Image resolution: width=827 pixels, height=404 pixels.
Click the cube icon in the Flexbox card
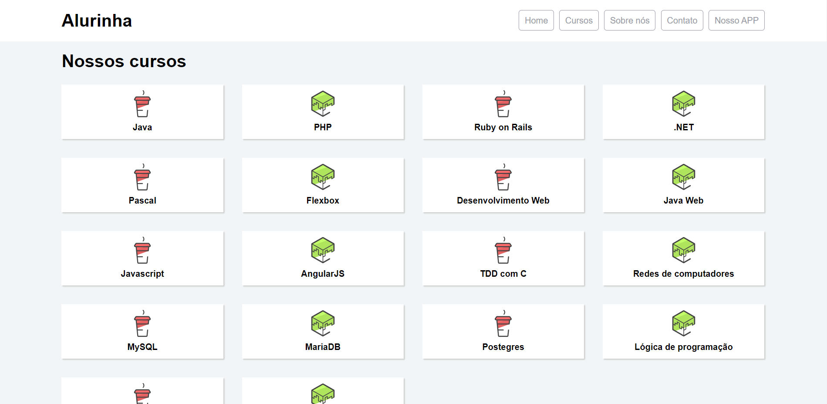pyautogui.click(x=323, y=177)
